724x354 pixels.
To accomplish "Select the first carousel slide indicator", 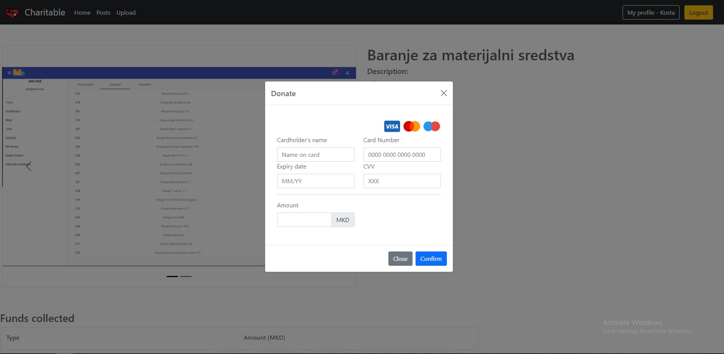I will (172, 276).
